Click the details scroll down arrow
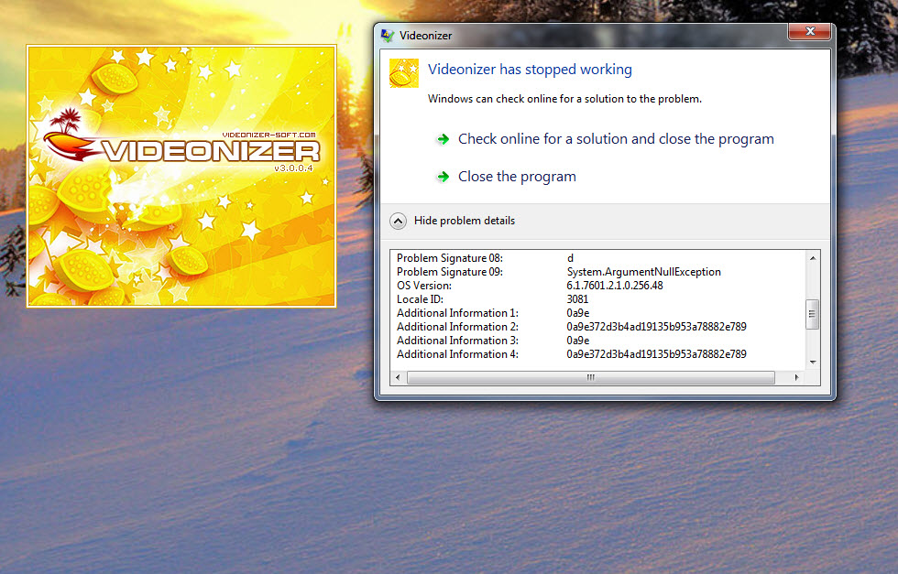 tap(813, 363)
